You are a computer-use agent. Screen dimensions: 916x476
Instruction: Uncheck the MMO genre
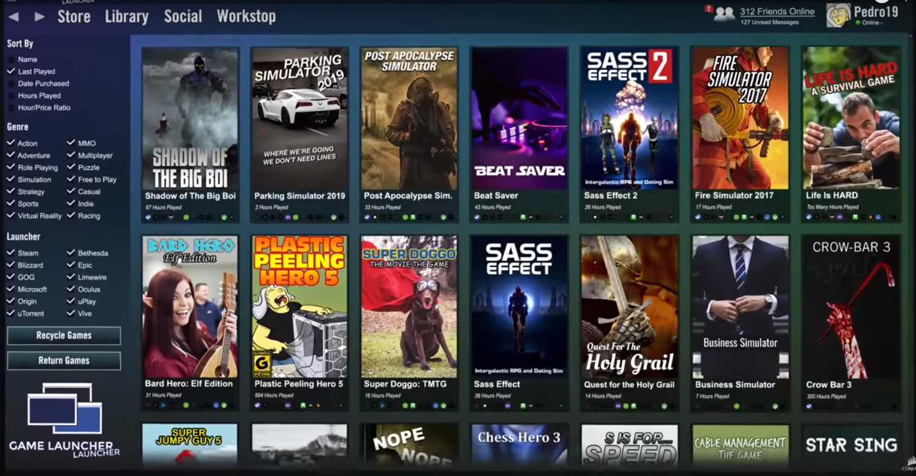71,143
